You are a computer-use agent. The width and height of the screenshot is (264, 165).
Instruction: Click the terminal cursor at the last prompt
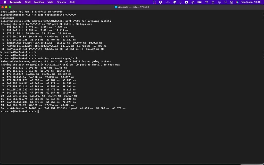(x=38, y=111)
